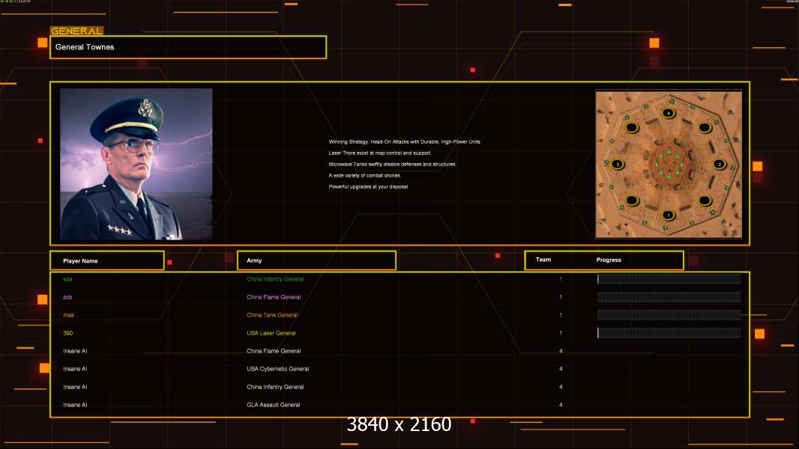Image resolution: width=799 pixels, height=449 pixels.
Task: Click team number in GLA Assault General row
Action: coord(561,405)
